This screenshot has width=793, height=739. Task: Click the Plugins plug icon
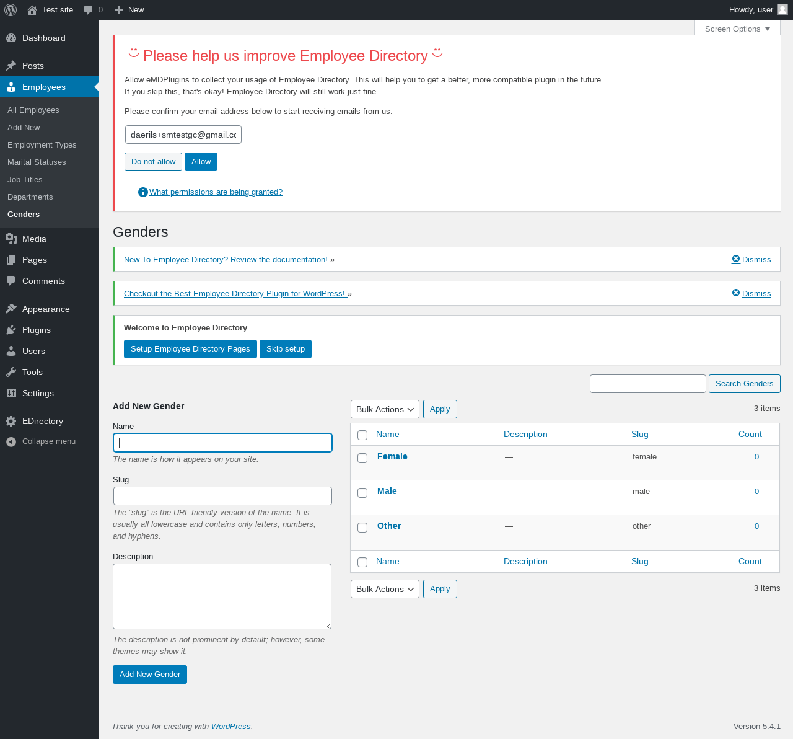[11, 330]
